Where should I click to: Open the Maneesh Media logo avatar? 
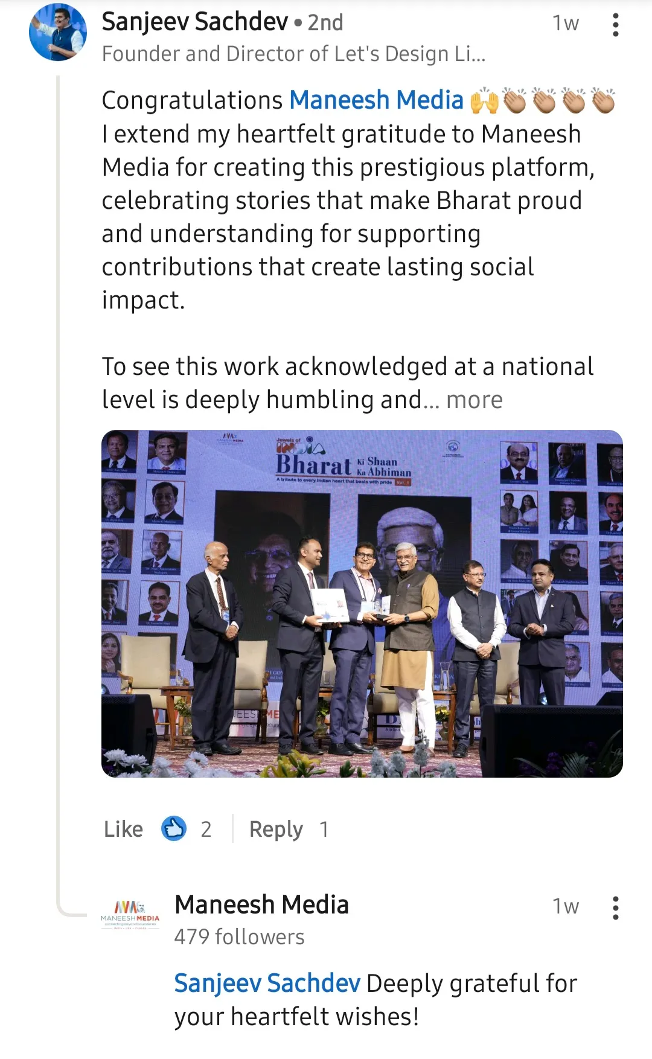coord(130,914)
